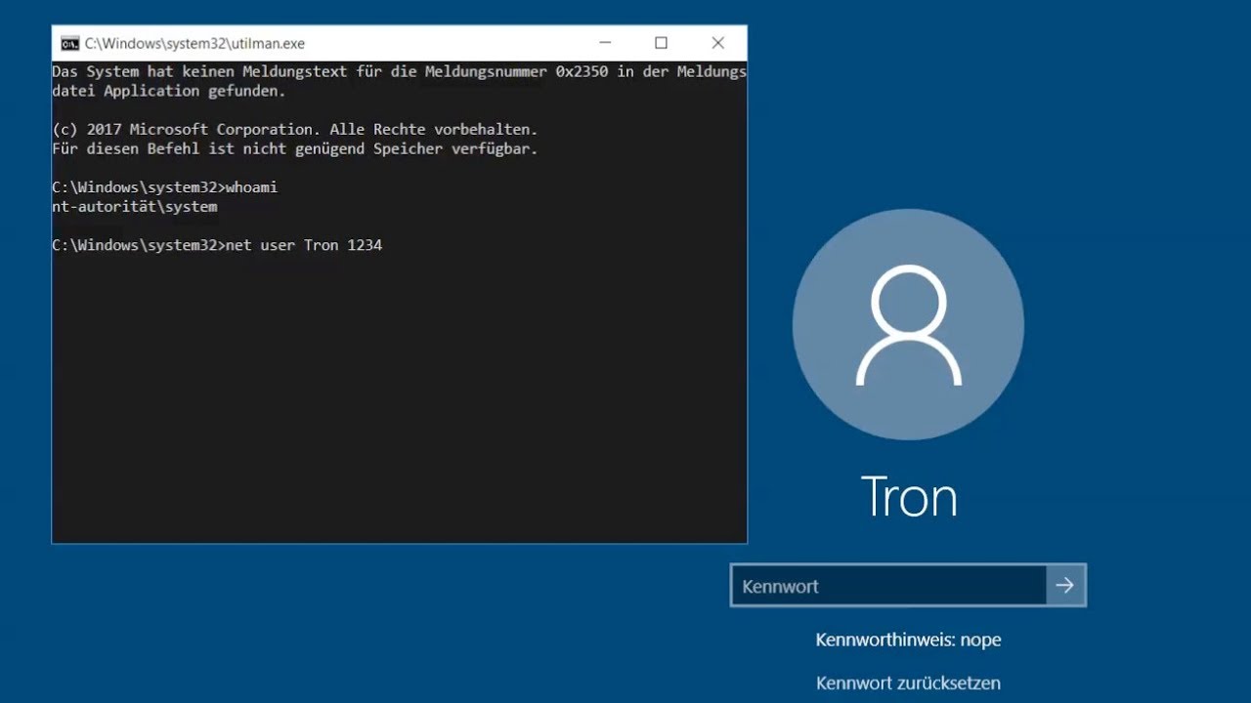Click the Kennwort password field
This screenshot has height=703, width=1251.
[x=888, y=586]
